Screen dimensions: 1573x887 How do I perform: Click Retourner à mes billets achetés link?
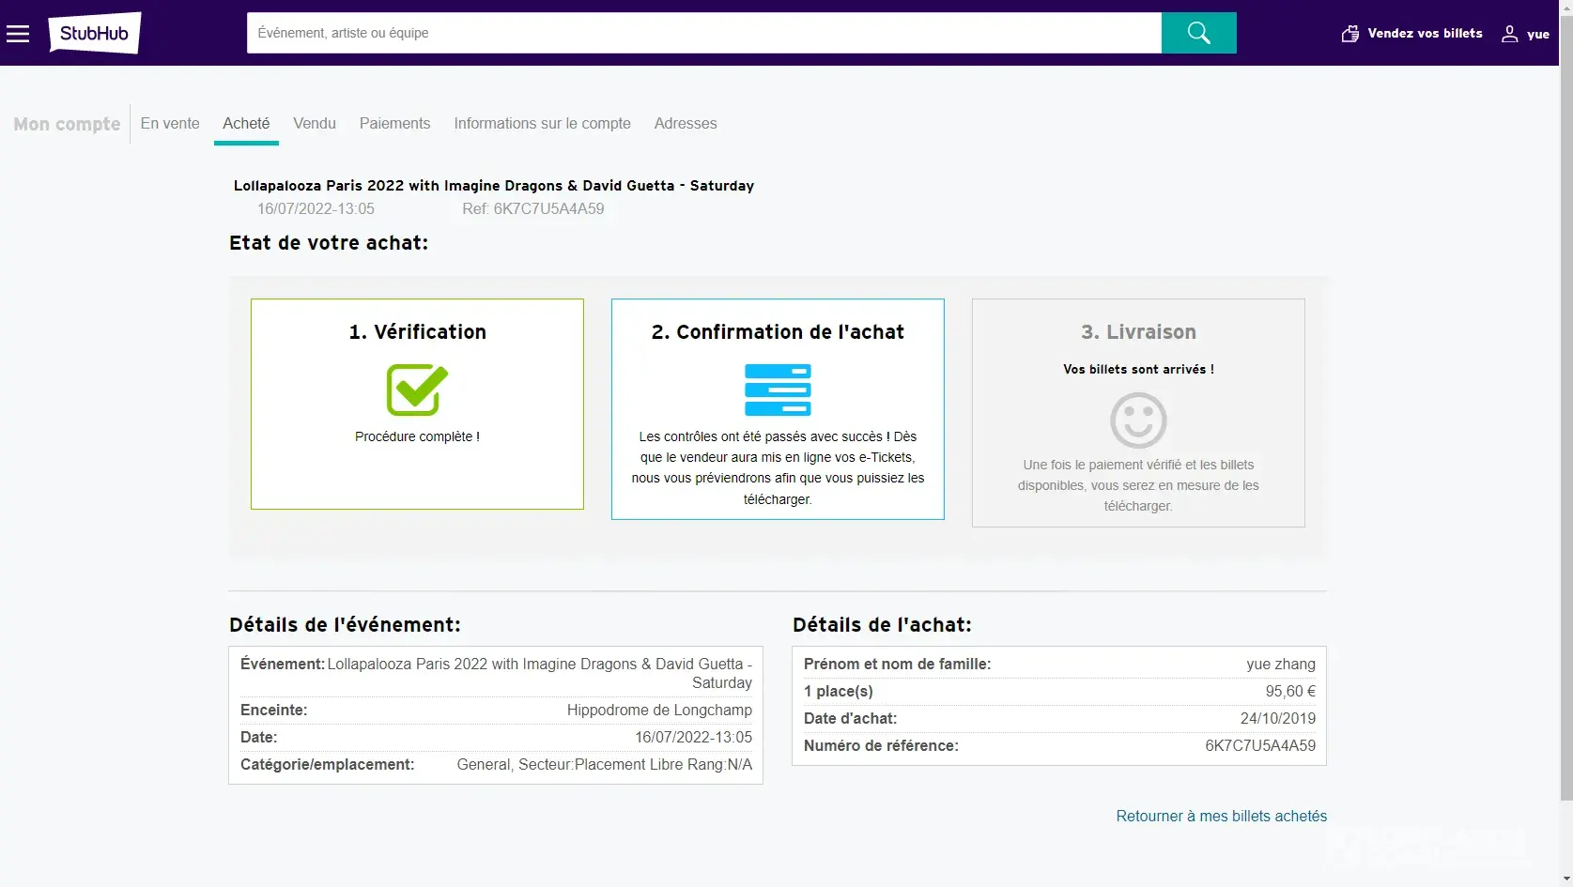click(1221, 816)
